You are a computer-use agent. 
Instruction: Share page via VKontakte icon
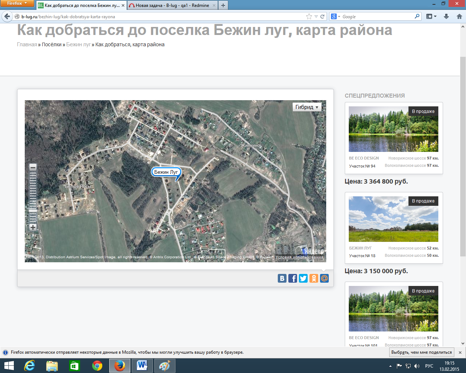282,278
